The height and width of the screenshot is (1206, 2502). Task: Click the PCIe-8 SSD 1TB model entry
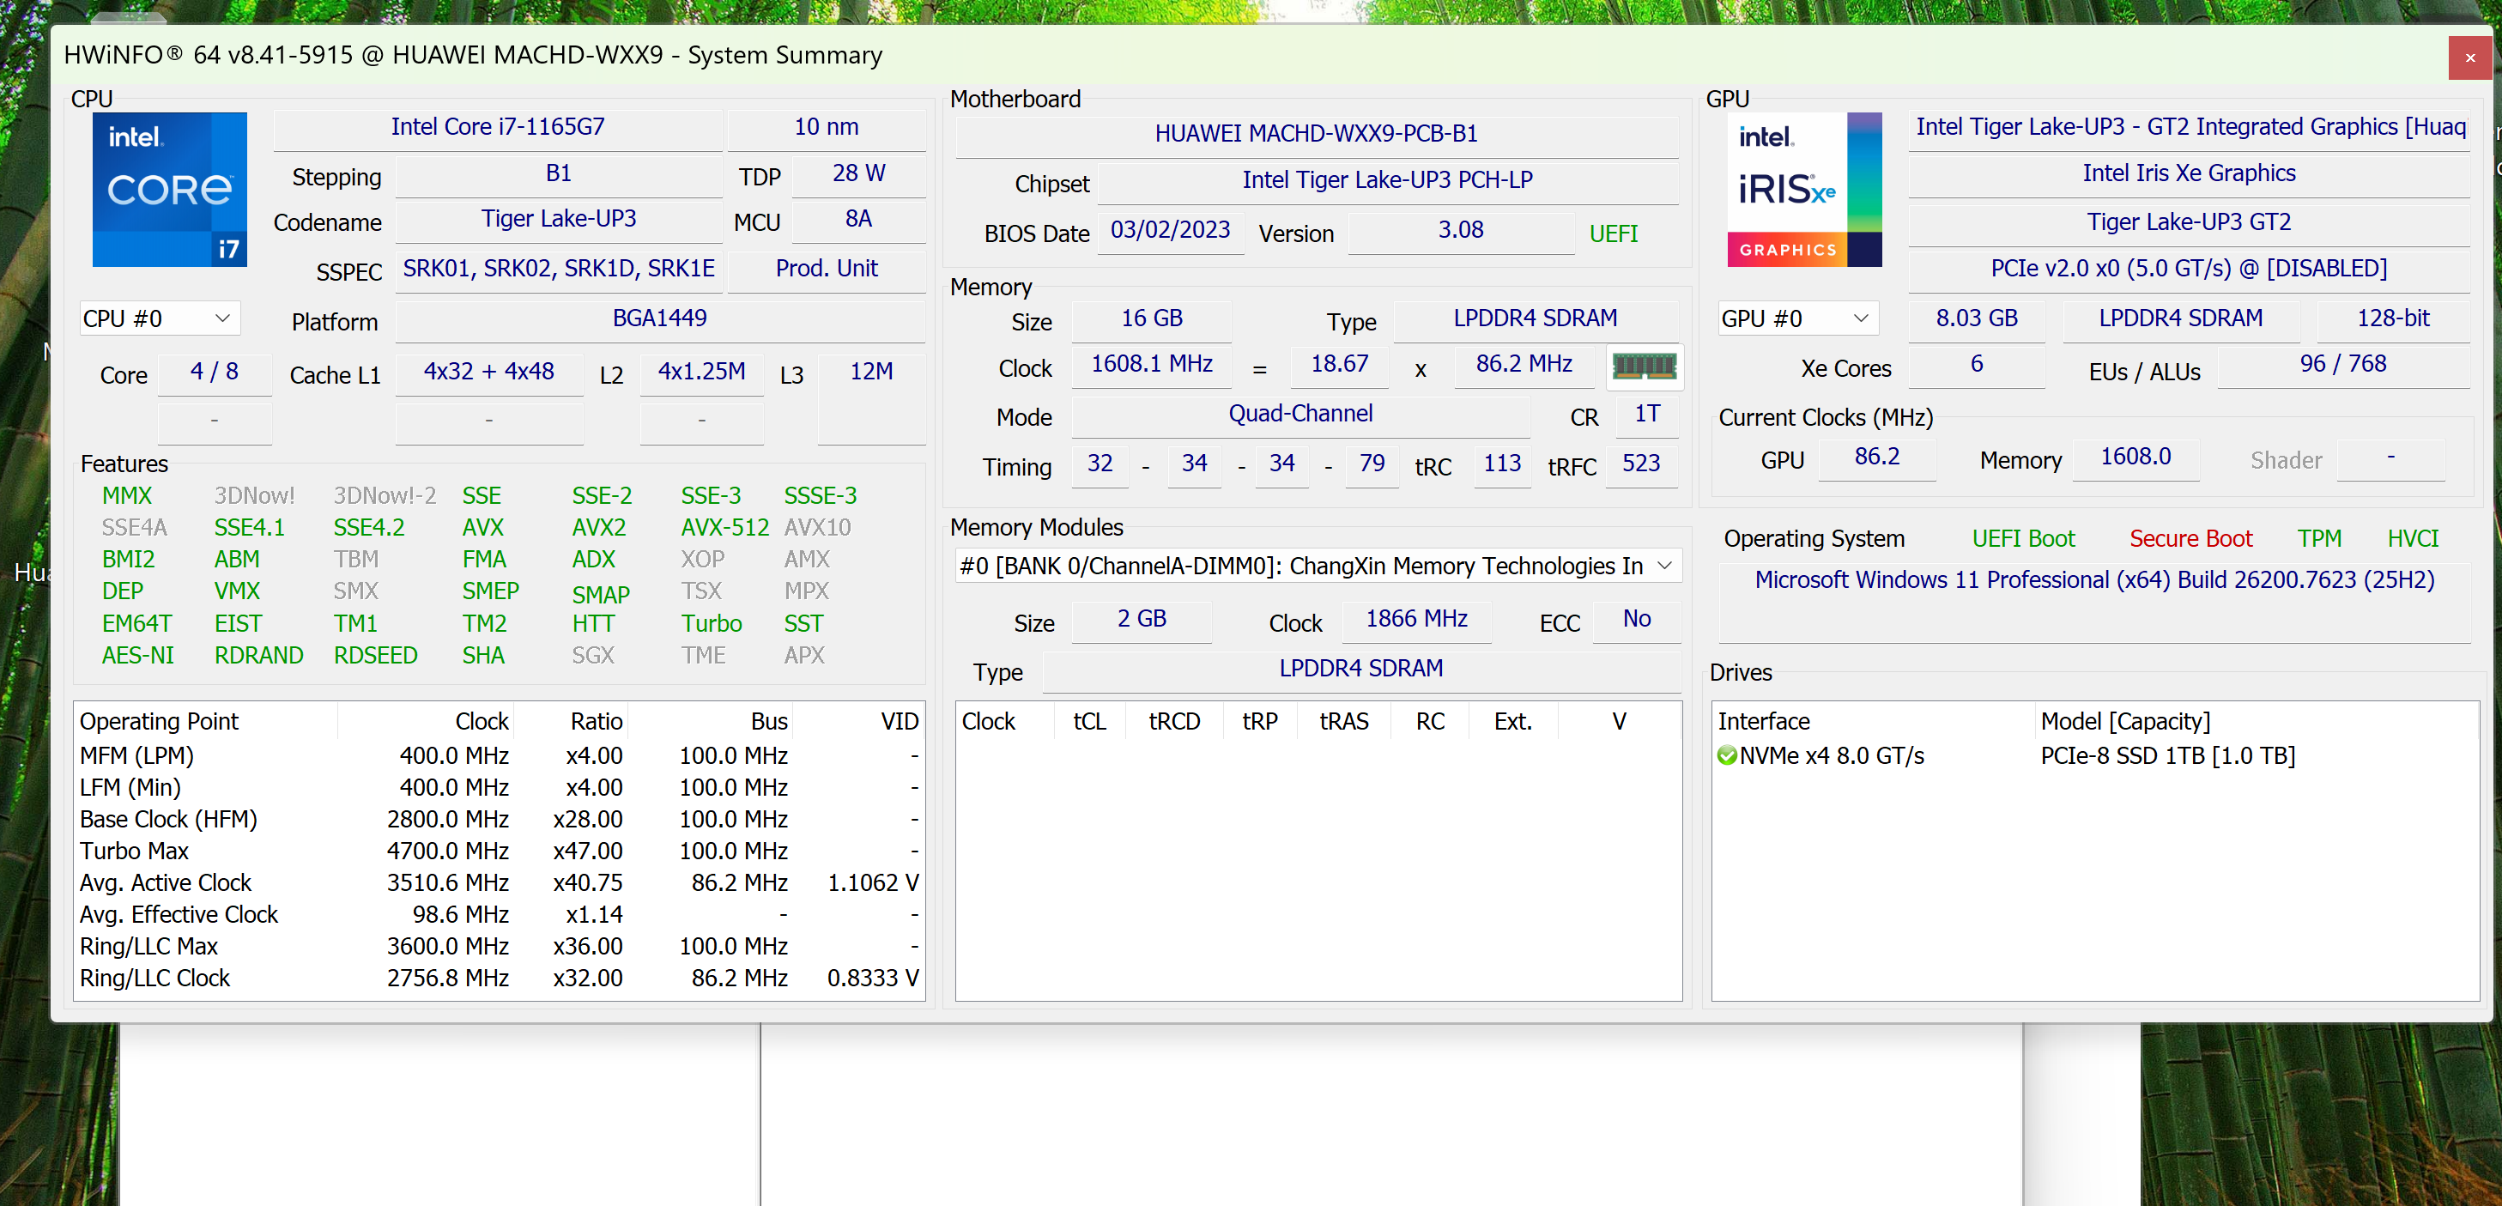(x=2168, y=755)
